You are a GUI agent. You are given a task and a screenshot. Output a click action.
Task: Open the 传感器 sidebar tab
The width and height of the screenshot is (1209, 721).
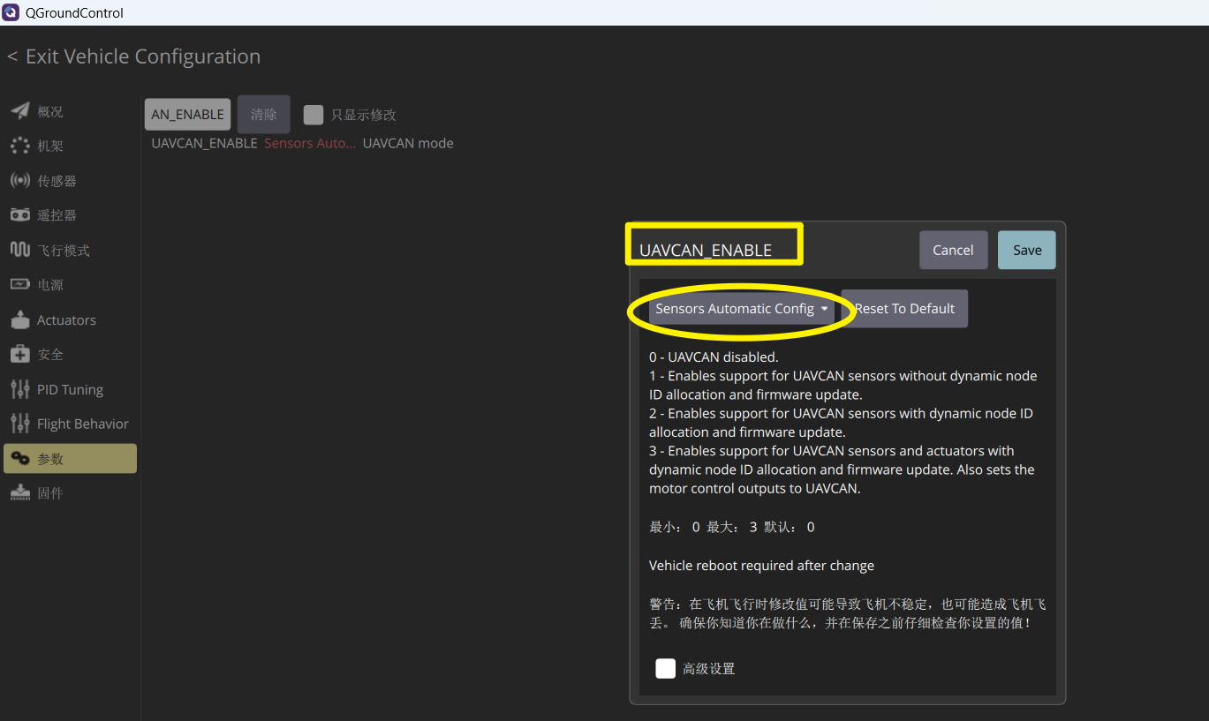[70, 180]
